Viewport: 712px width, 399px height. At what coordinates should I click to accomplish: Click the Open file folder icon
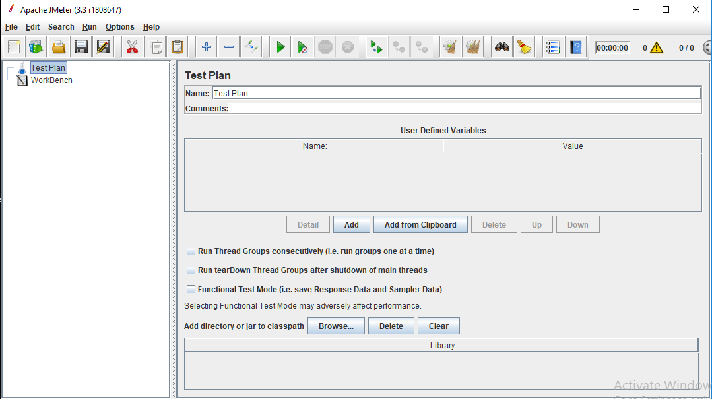[59, 47]
